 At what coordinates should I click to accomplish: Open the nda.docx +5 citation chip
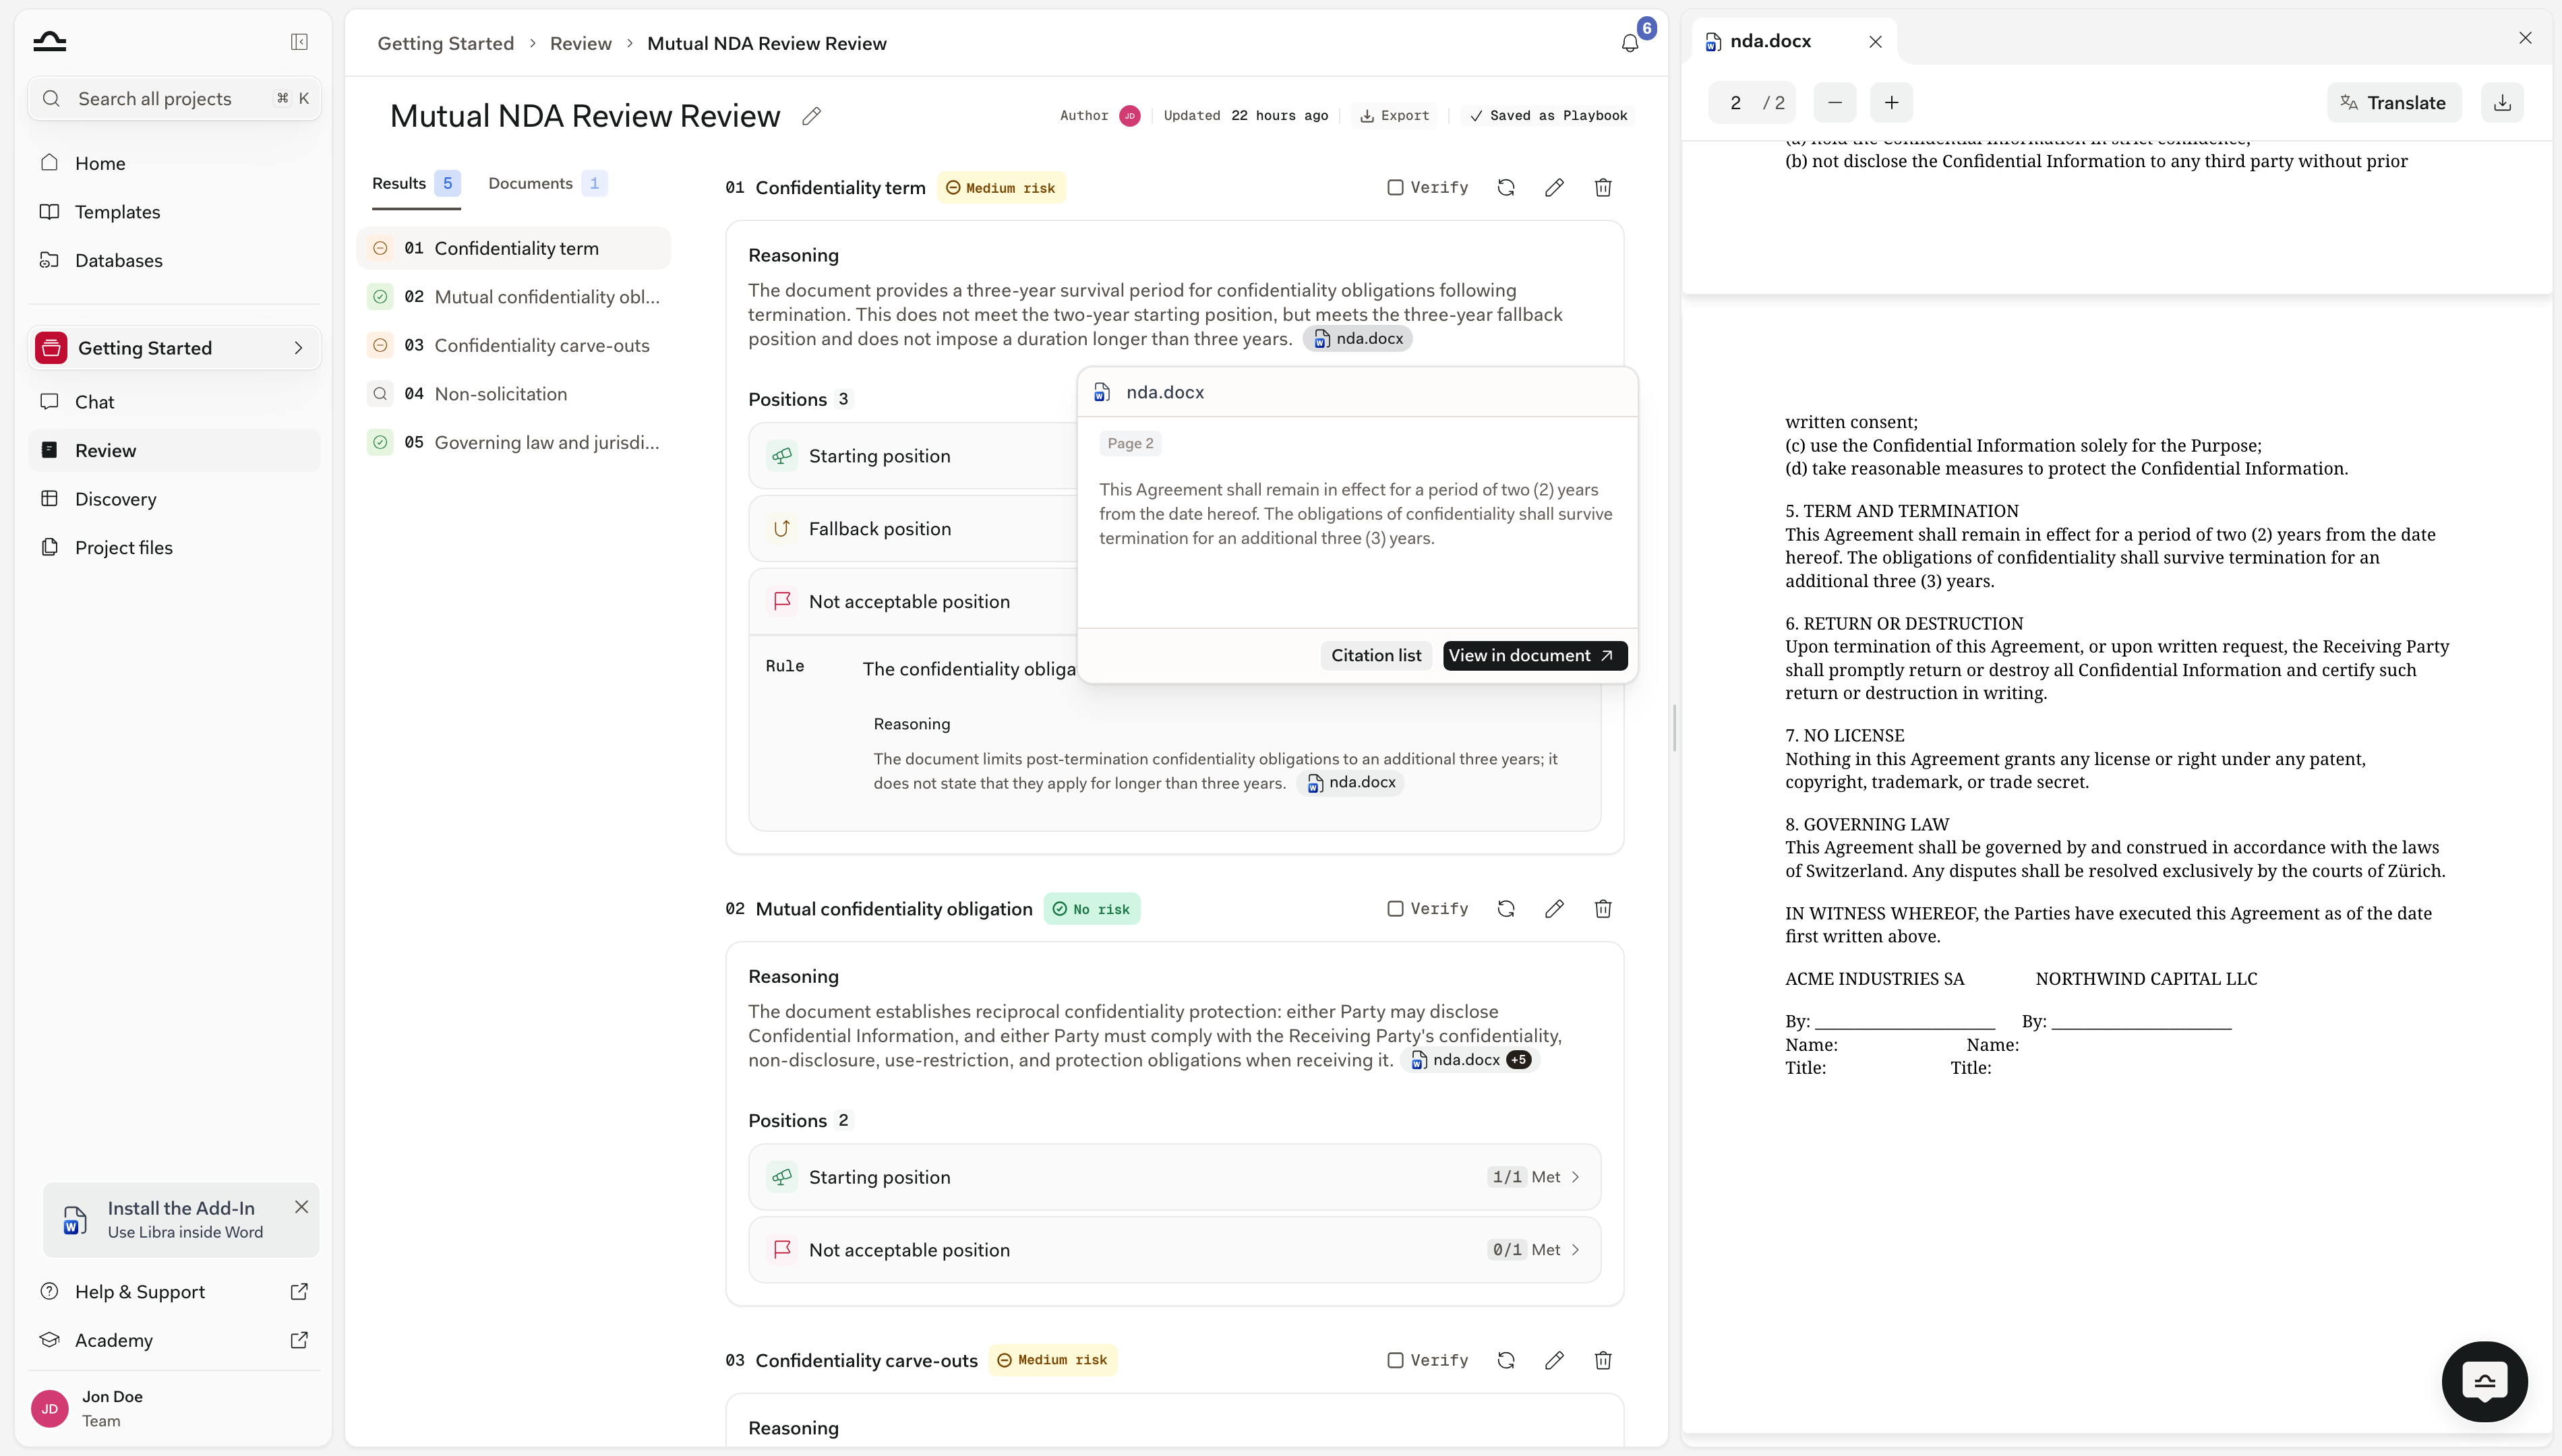pyautogui.click(x=1470, y=1060)
